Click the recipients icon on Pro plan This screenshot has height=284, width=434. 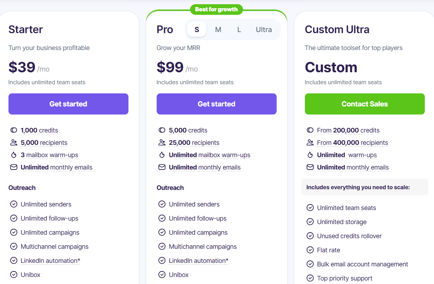click(162, 142)
